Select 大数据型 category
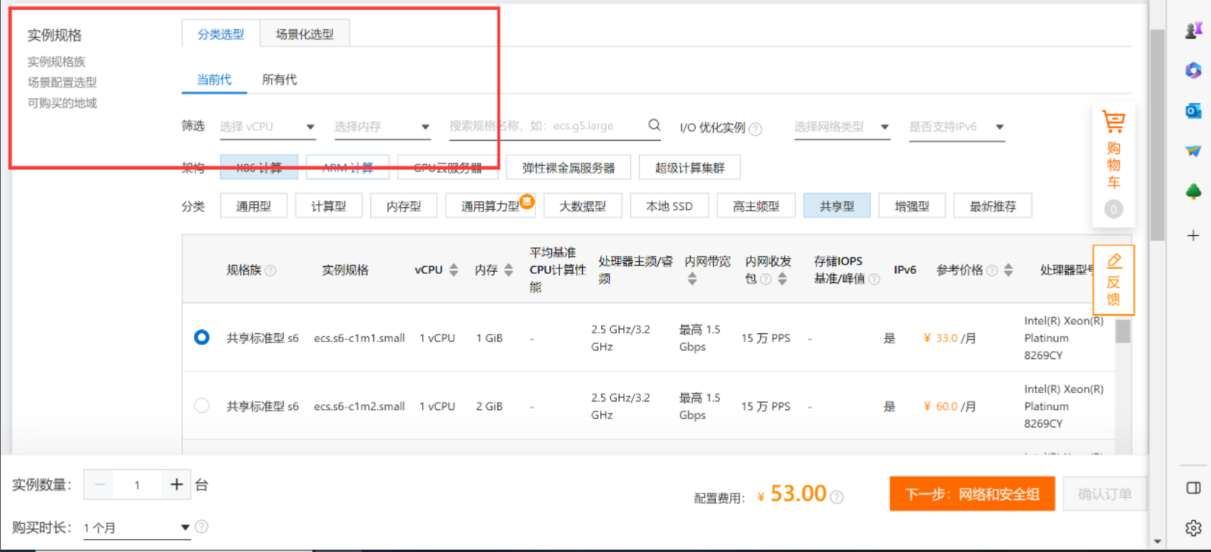Screen dimensions: 1211x552 pyautogui.click(x=582, y=206)
